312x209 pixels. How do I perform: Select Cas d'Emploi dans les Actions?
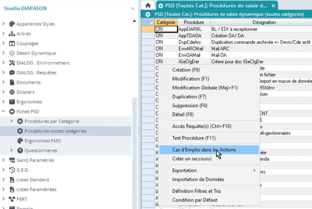click(x=204, y=150)
